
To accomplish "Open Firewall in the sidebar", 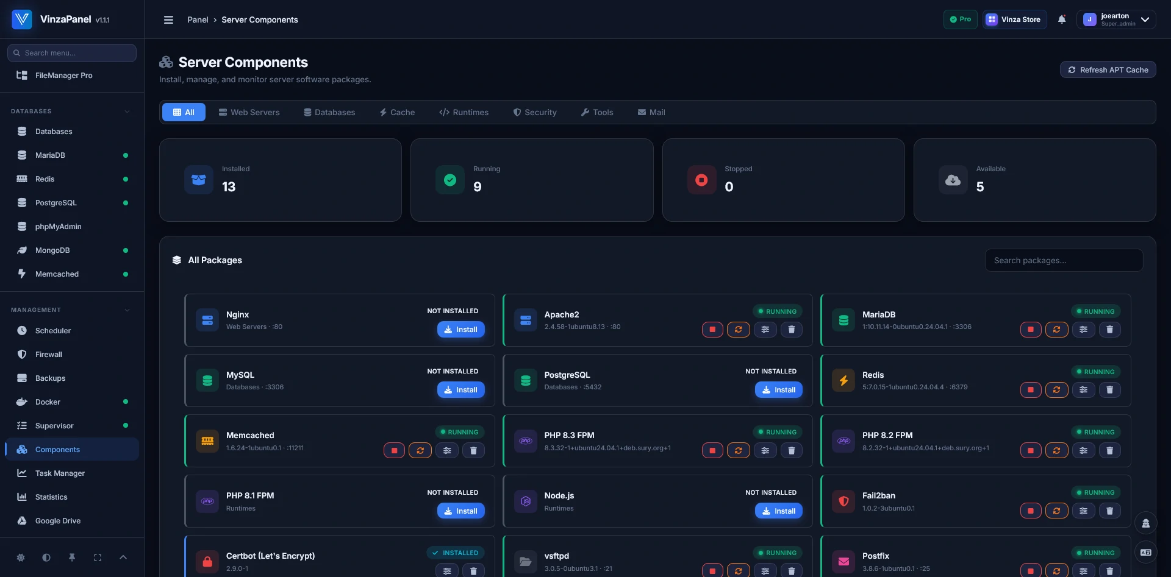I will (72, 355).
